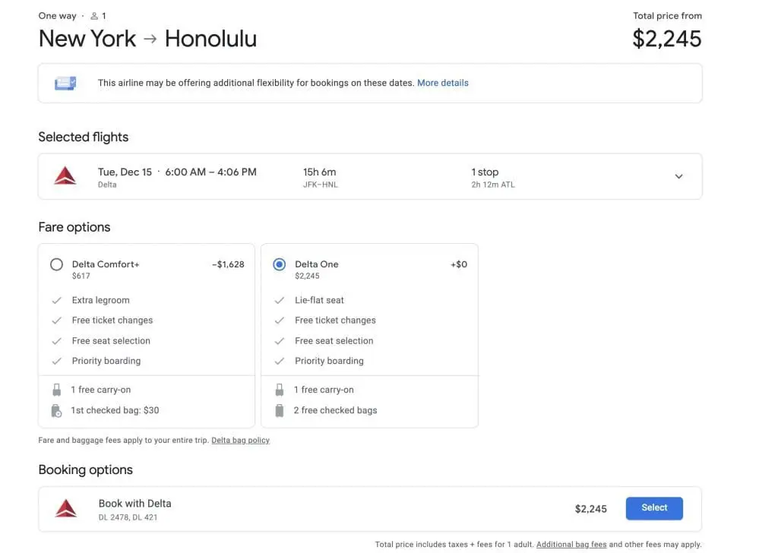Click carry-on bag icon under Delta Comfort+
Screen dimensions: 778x553
click(x=56, y=390)
